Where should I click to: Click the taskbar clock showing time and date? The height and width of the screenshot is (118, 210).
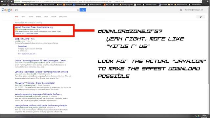pyautogui.click(x=204, y=116)
